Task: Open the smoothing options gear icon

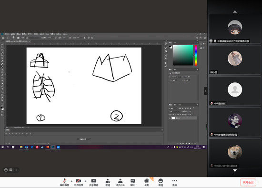Action: pyautogui.click(x=84, y=38)
